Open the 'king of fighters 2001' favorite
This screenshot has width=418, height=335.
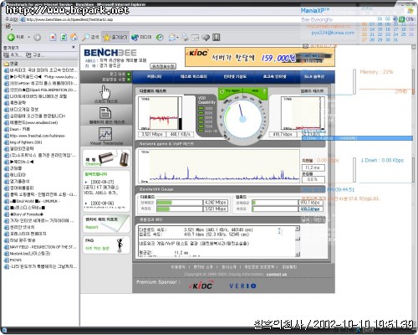[x=23, y=142]
